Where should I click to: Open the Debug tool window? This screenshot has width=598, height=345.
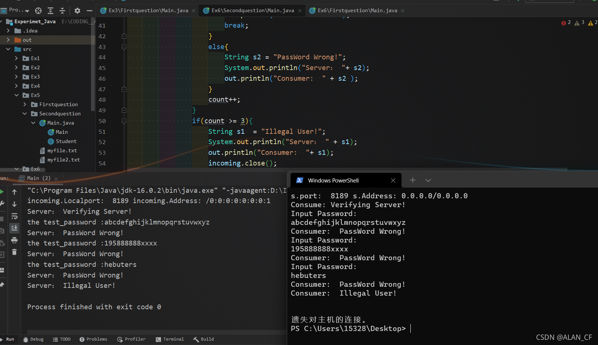coord(33,339)
